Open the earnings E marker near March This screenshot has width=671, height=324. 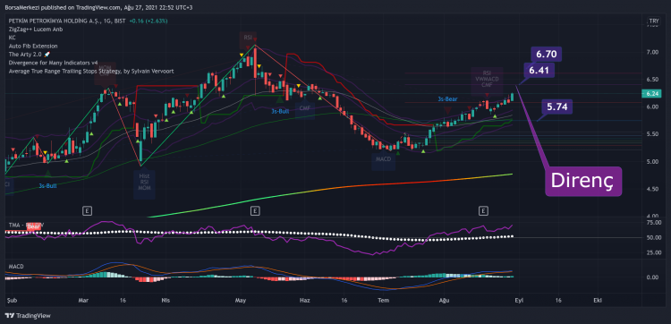88,210
